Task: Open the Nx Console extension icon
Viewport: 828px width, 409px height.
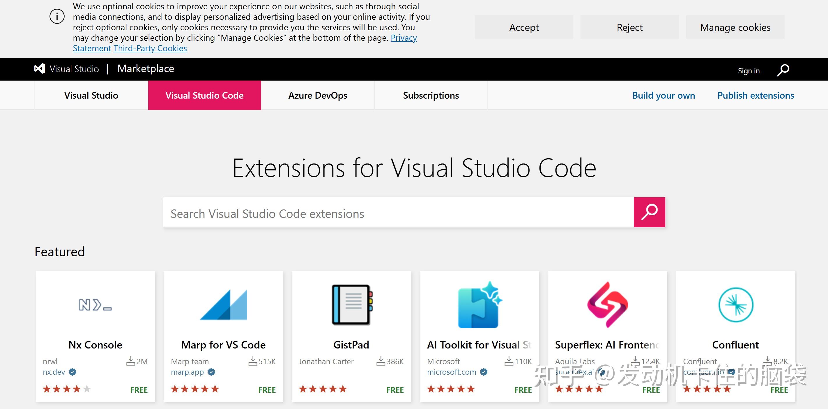Action: 95,305
